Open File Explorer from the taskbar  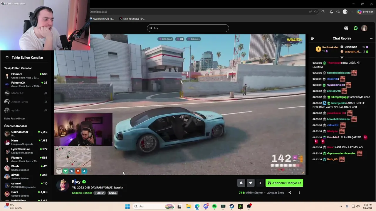point(188,206)
